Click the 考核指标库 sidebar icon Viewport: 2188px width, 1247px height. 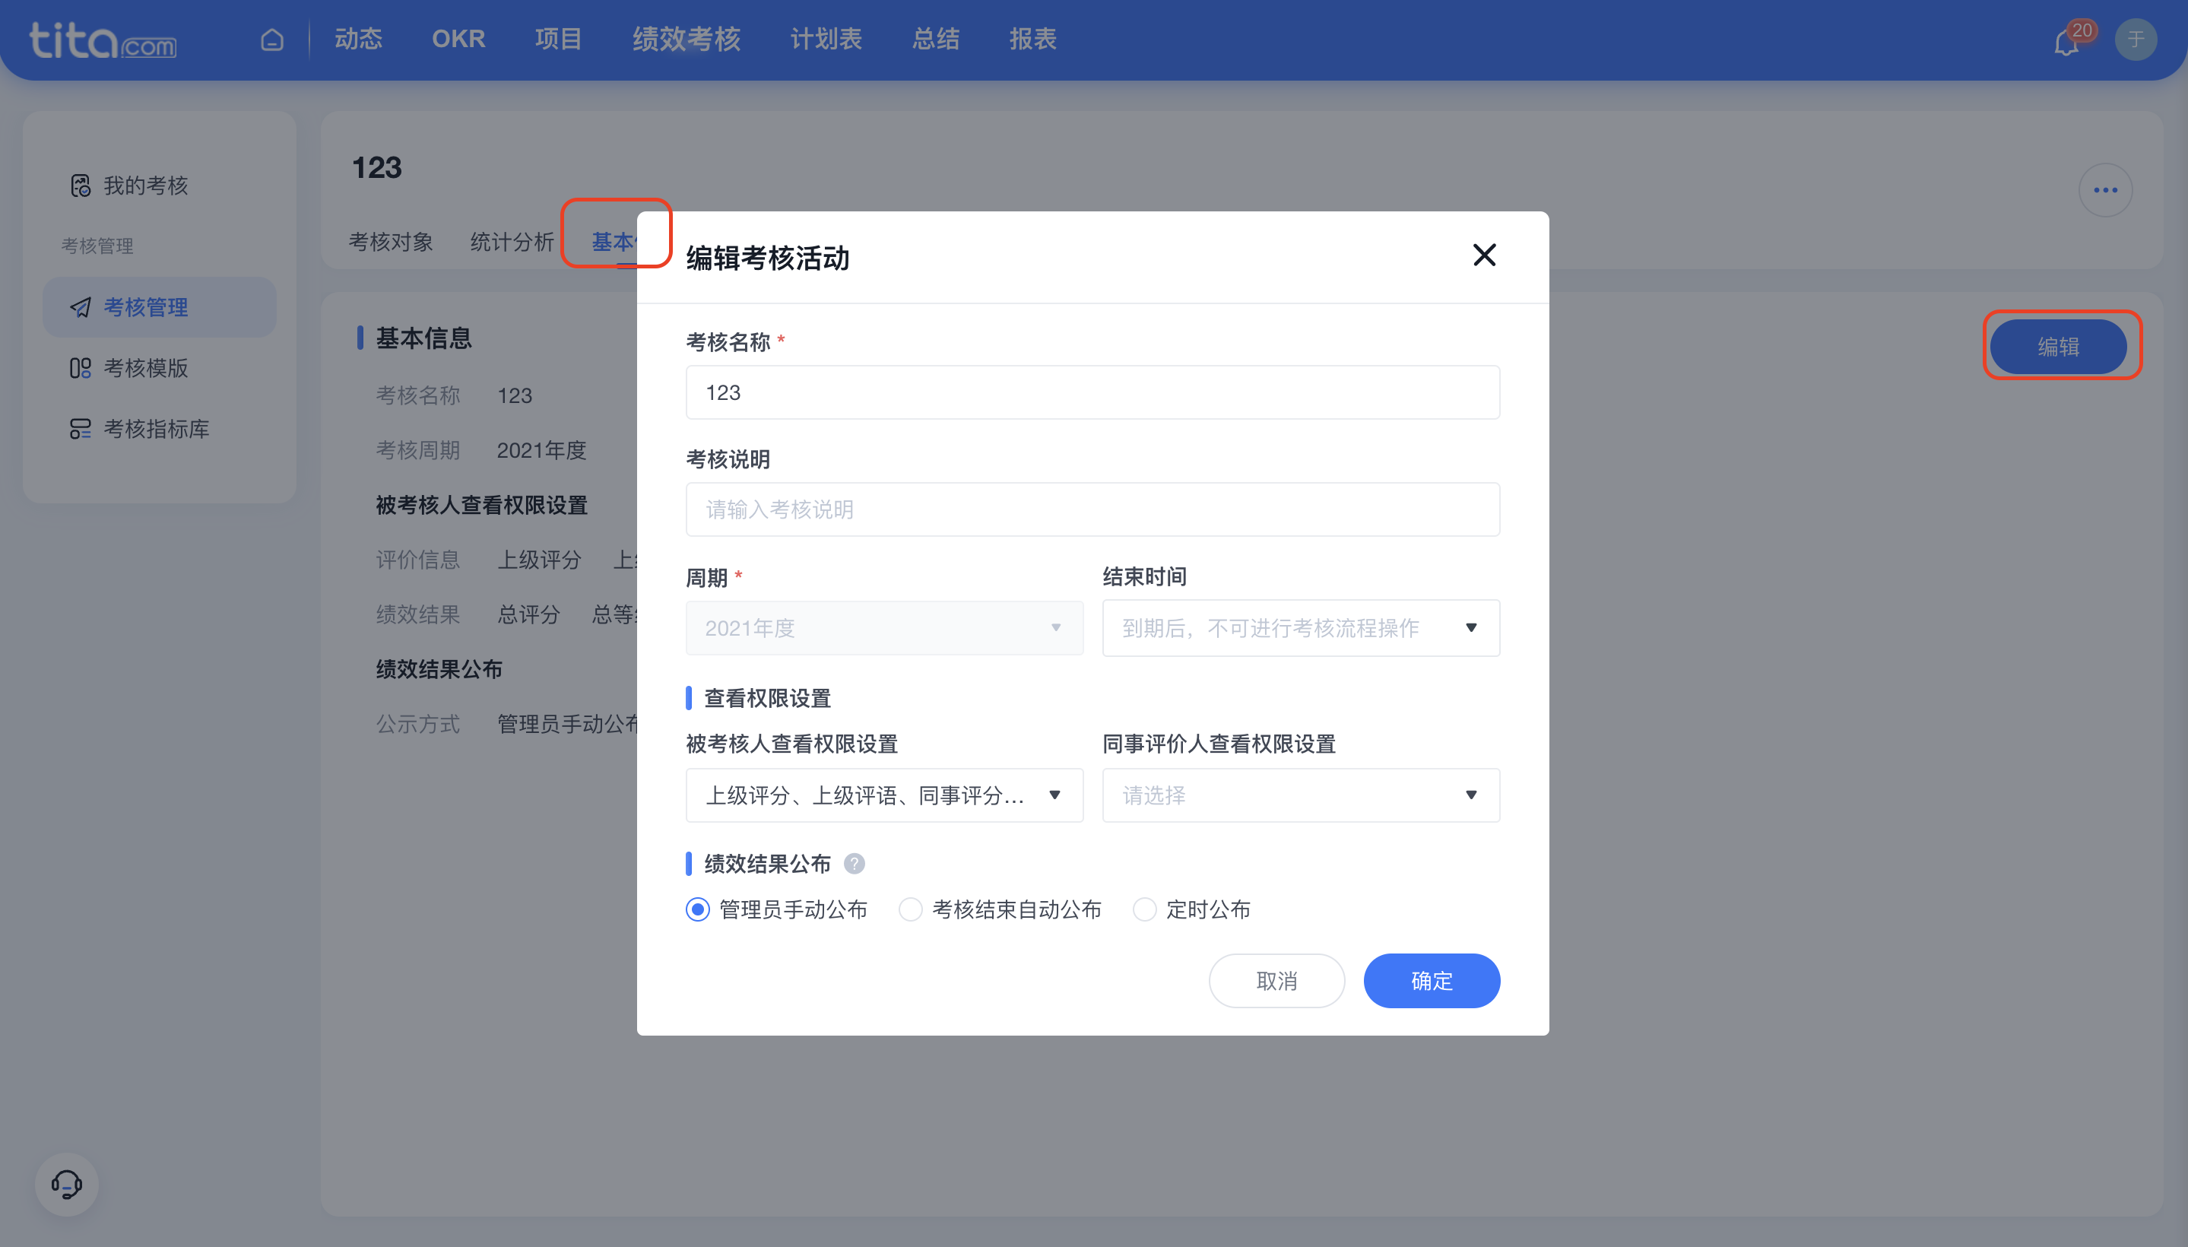[x=81, y=429]
